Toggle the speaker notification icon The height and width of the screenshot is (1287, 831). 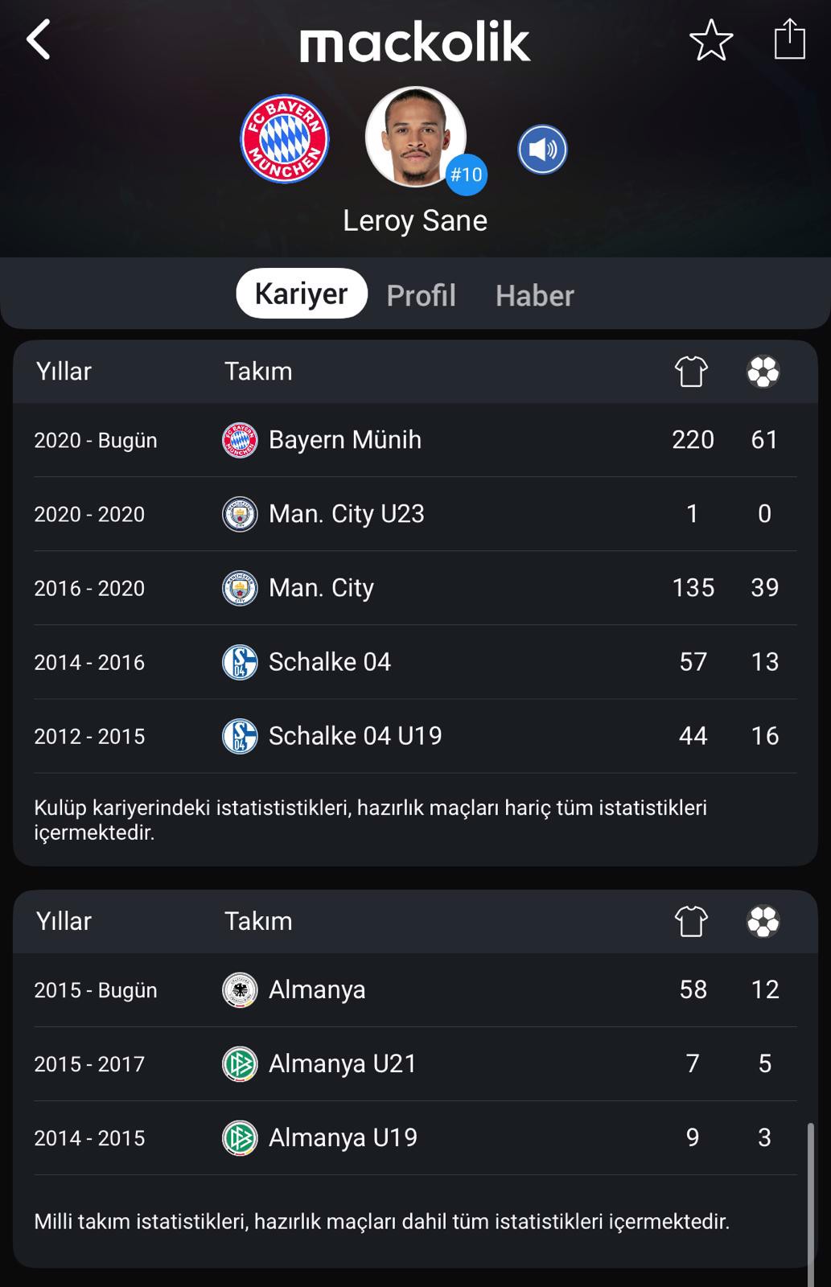point(542,150)
